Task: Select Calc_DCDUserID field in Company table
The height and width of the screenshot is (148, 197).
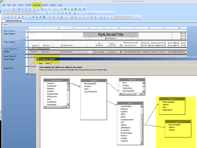Action: (x=90, y=91)
